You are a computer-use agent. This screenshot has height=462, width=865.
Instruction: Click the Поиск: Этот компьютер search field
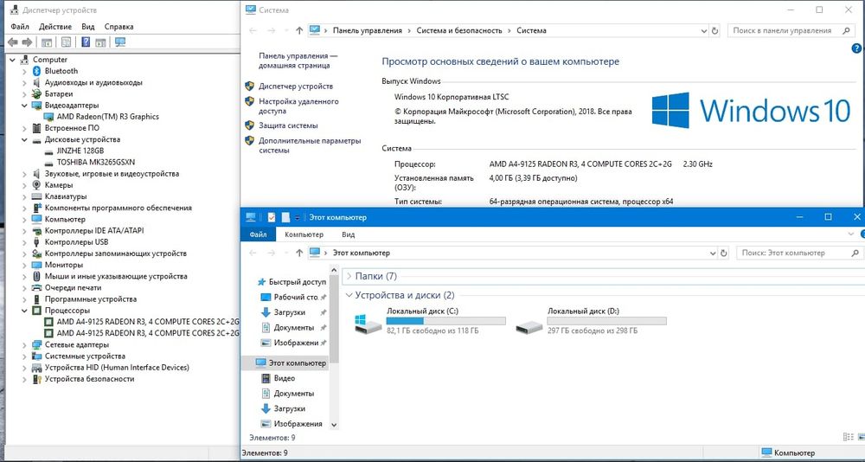pyautogui.click(x=798, y=253)
